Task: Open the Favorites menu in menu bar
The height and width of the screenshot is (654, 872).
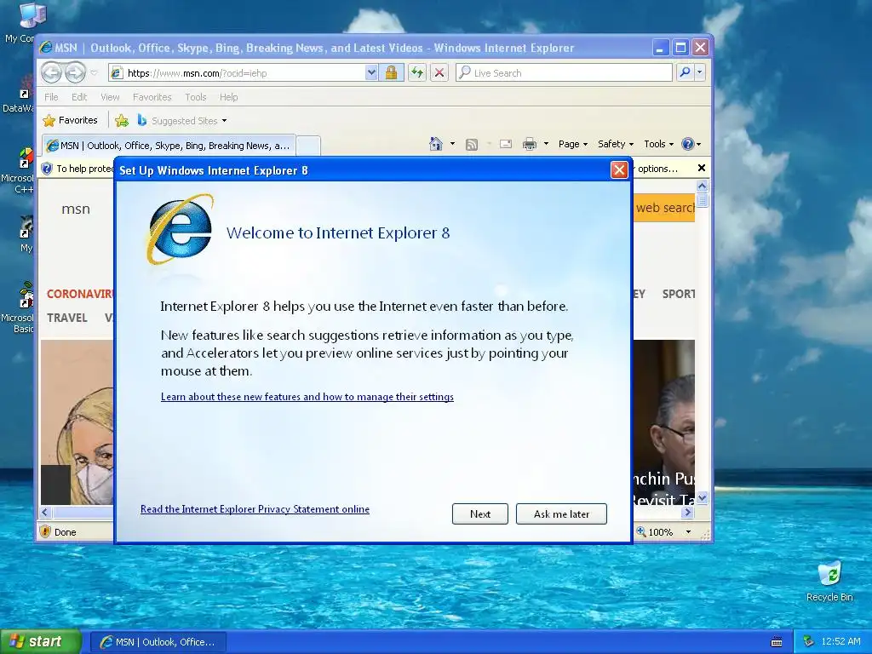Action: [152, 97]
